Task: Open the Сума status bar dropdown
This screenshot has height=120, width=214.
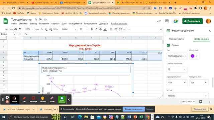Action: pos(188,102)
